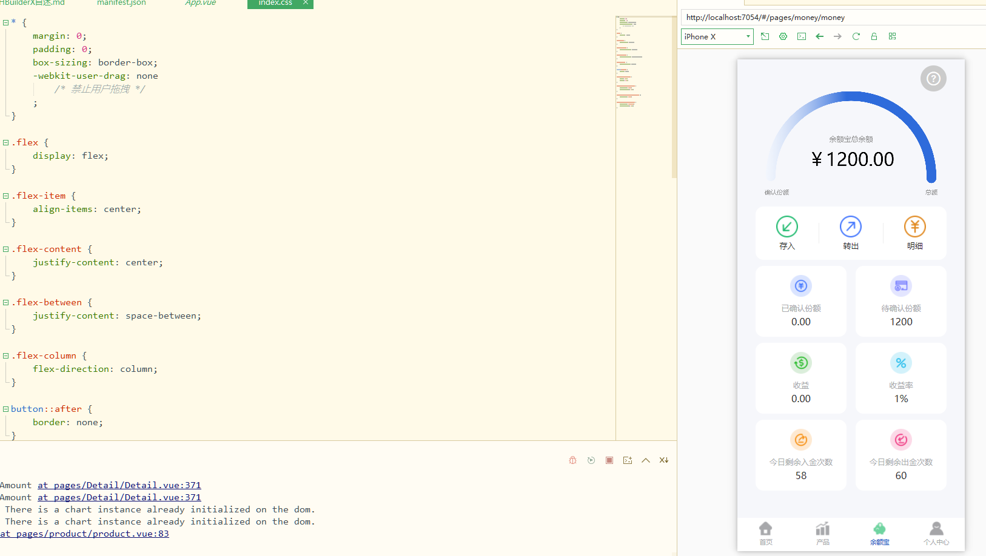Collapse the .flex-between CSS rule block
986x556 pixels.
(x=5, y=303)
